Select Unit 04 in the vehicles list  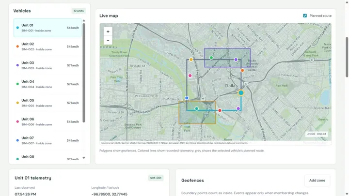48,84
